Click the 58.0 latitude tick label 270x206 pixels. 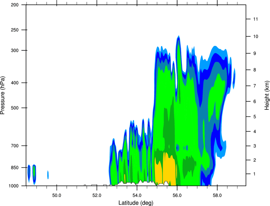pos(217,196)
